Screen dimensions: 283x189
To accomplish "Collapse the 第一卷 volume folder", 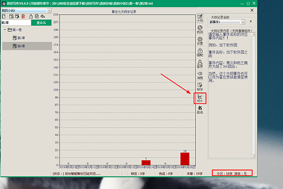I will point(5,29).
